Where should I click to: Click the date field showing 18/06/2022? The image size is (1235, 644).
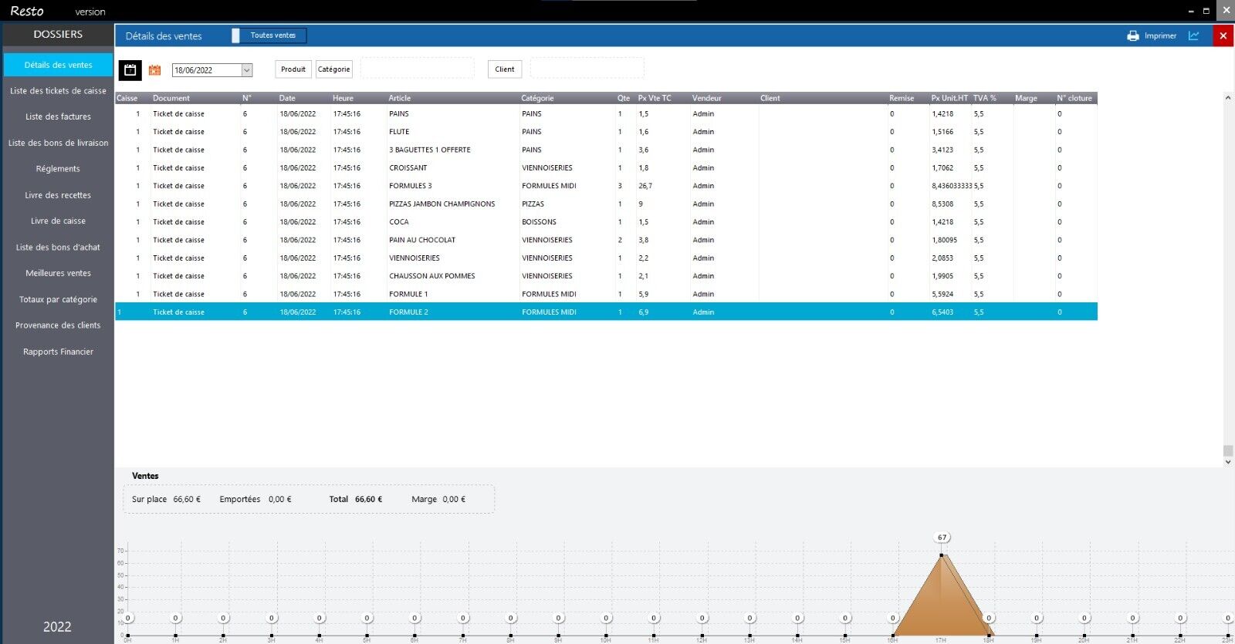pos(205,70)
